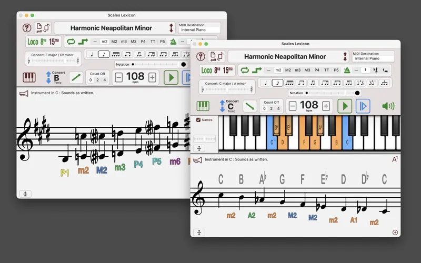Toggle the piano keyboard icon in front window
Viewport: 421px width, 263px height.
point(203,106)
